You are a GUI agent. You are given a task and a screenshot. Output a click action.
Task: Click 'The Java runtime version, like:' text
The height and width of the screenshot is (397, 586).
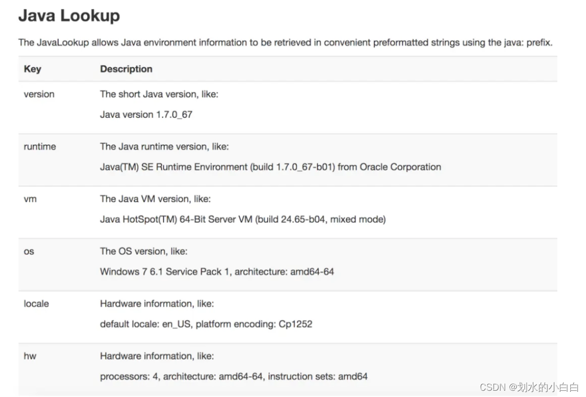165,146
